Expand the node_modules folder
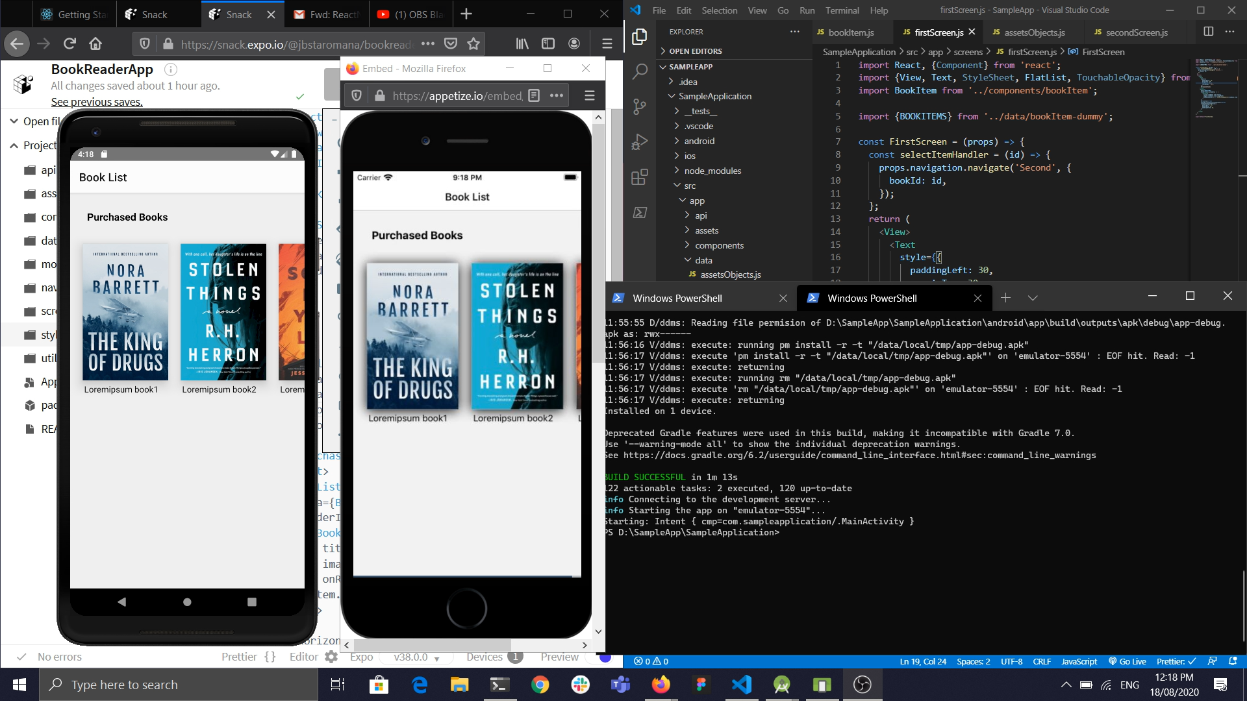 712,171
